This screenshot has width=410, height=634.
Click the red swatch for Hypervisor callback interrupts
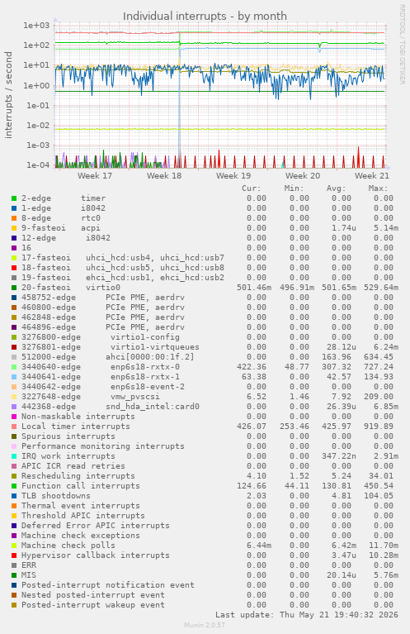tap(14, 555)
